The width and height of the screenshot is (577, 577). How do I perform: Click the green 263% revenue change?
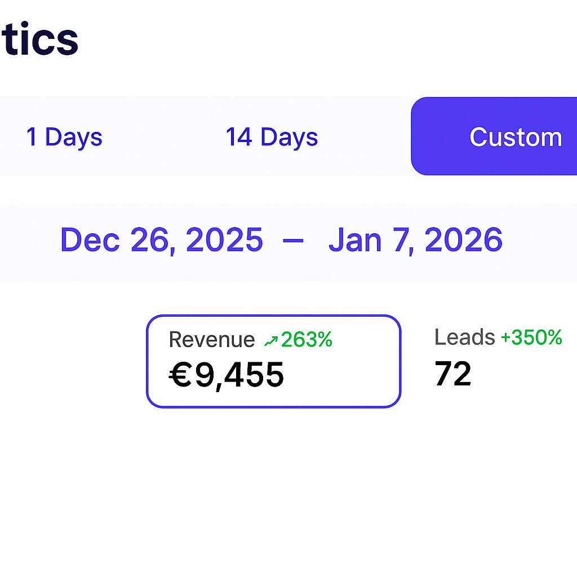pyautogui.click(x=307, y=340)
